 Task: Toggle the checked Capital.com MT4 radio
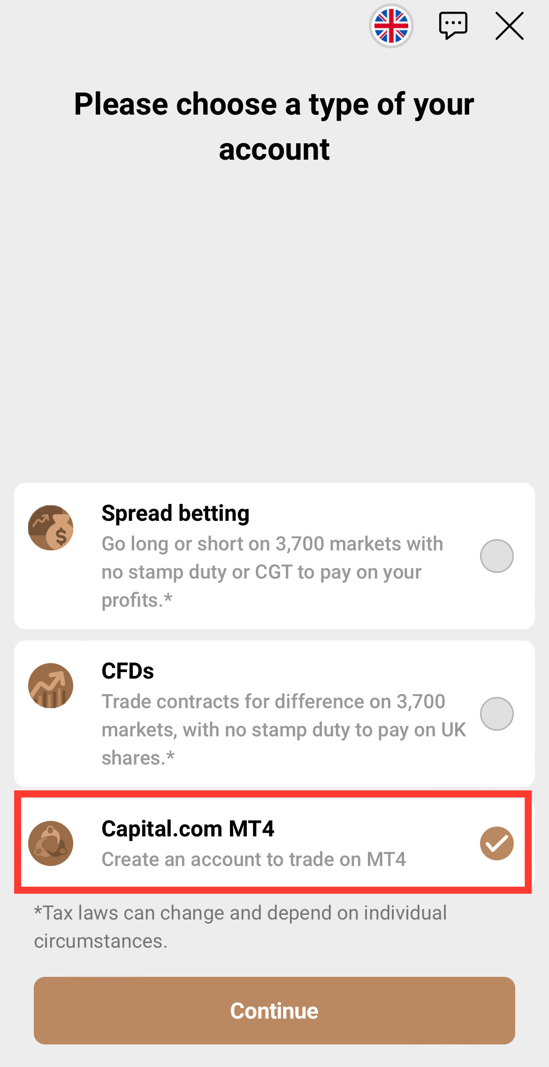click(x=496, y=843)
